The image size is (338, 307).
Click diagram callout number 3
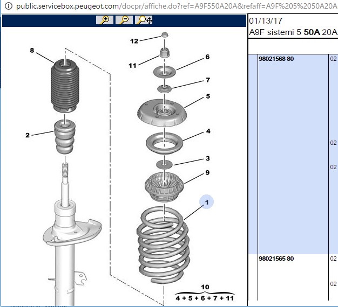click(x=207, y=158)
